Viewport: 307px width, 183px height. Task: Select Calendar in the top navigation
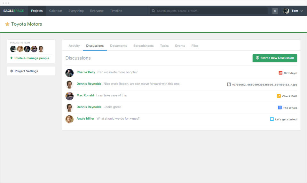pos(56,11)
